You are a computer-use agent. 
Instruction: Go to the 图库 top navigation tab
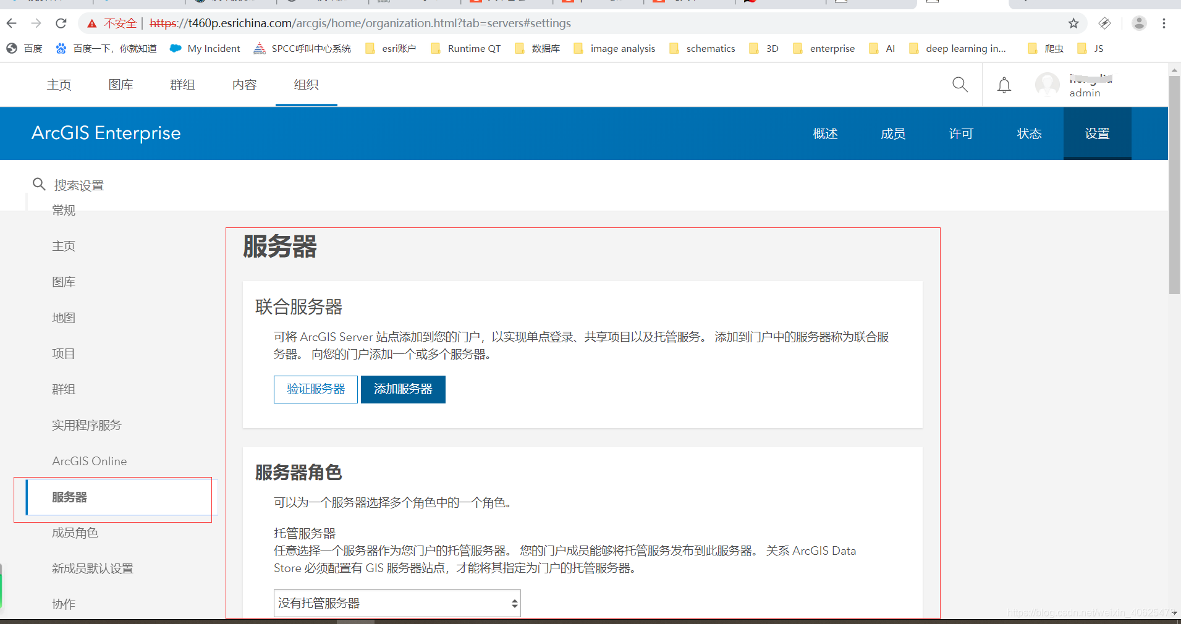[121, 85]
